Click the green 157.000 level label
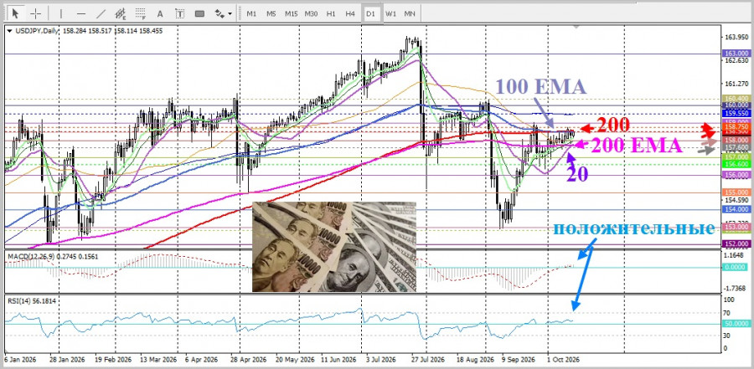The image size is (754, 369). point(736,157)
